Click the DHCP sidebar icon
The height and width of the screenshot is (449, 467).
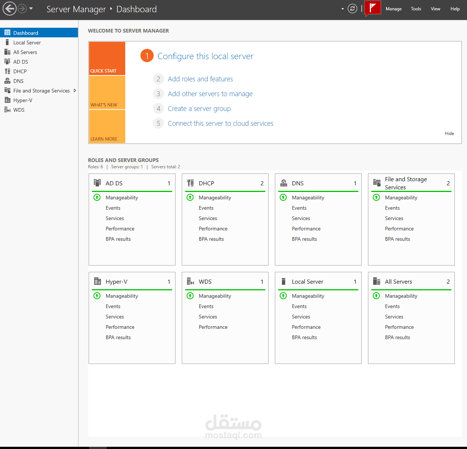pos(7,71)
